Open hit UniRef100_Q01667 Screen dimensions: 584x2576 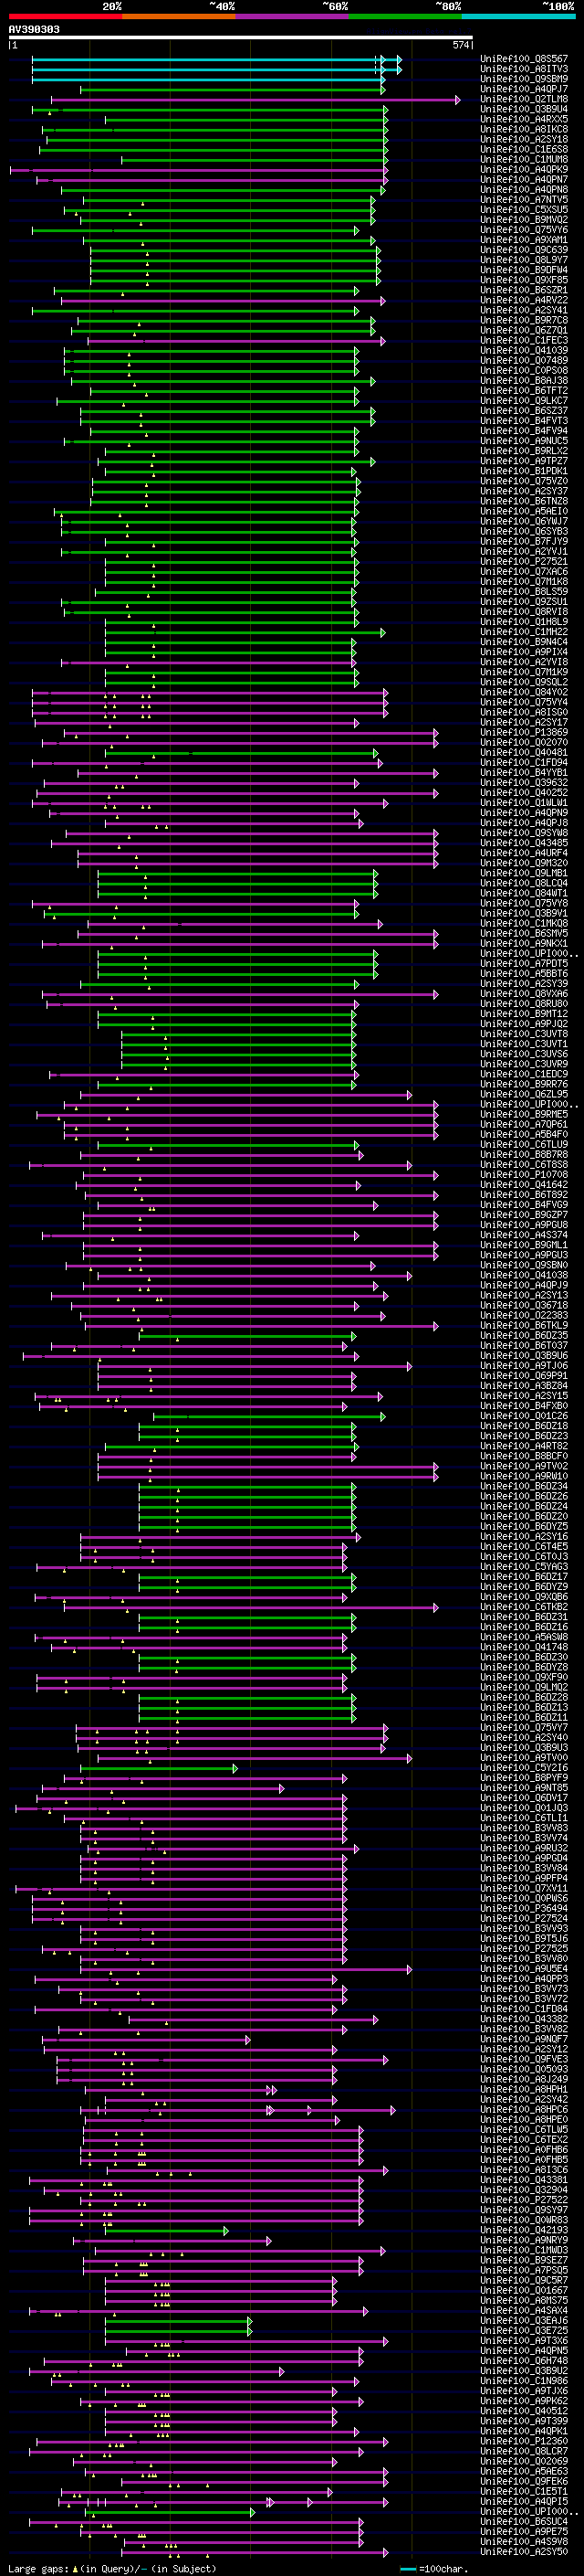524,2290
